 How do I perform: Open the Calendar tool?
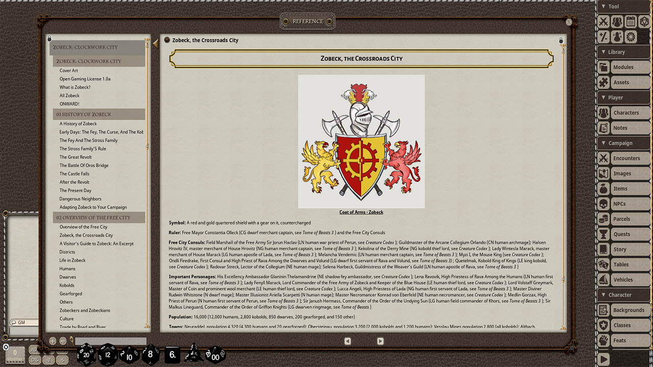pos(632,21)
